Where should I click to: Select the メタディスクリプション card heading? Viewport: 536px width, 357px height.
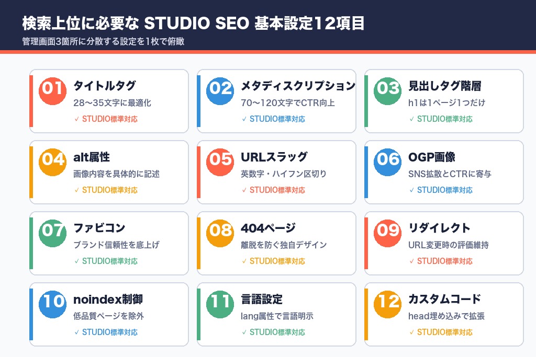coord(298,86)
